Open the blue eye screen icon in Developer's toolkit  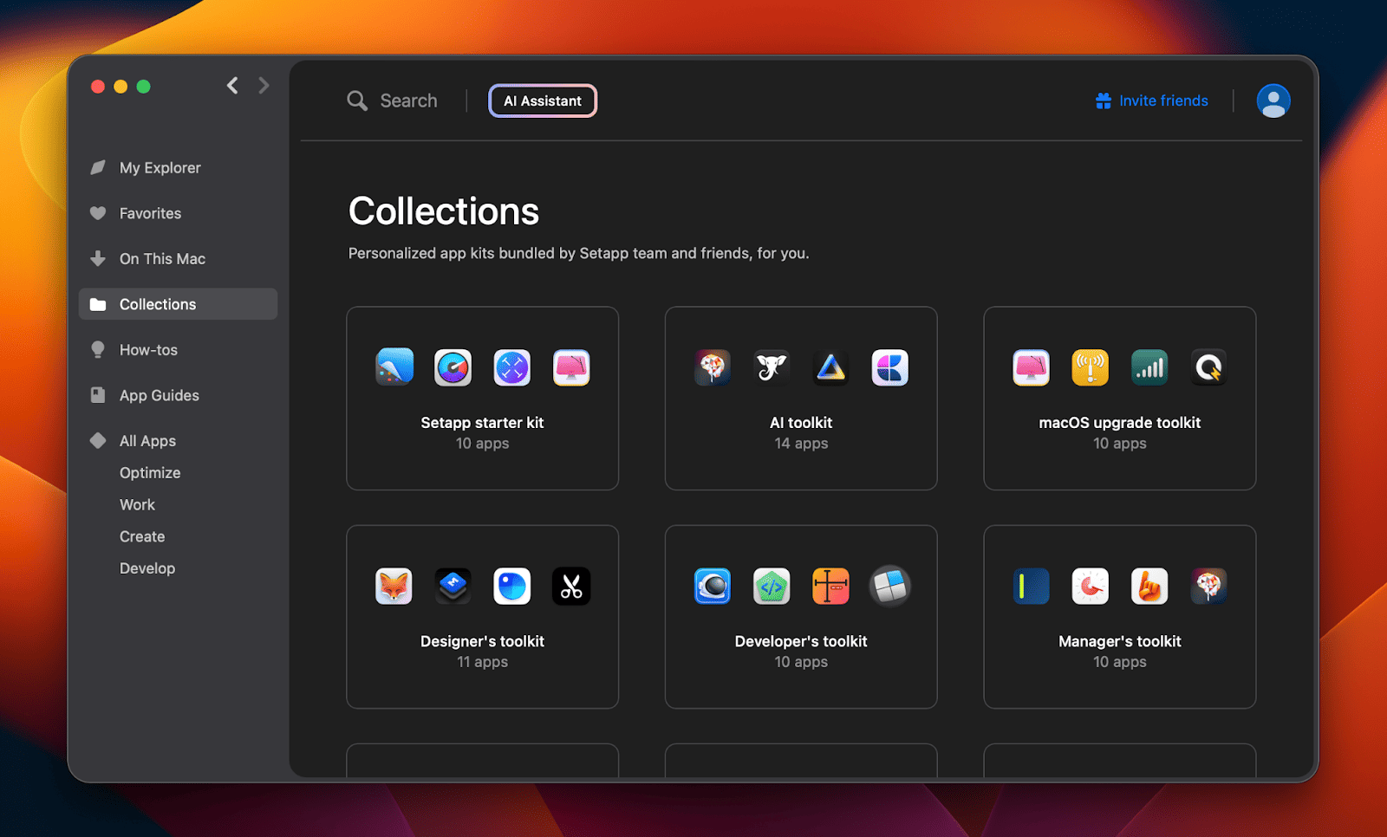[713, 587]
